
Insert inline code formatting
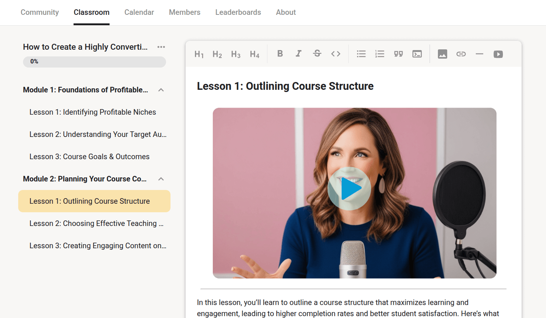tap(336, 54)
